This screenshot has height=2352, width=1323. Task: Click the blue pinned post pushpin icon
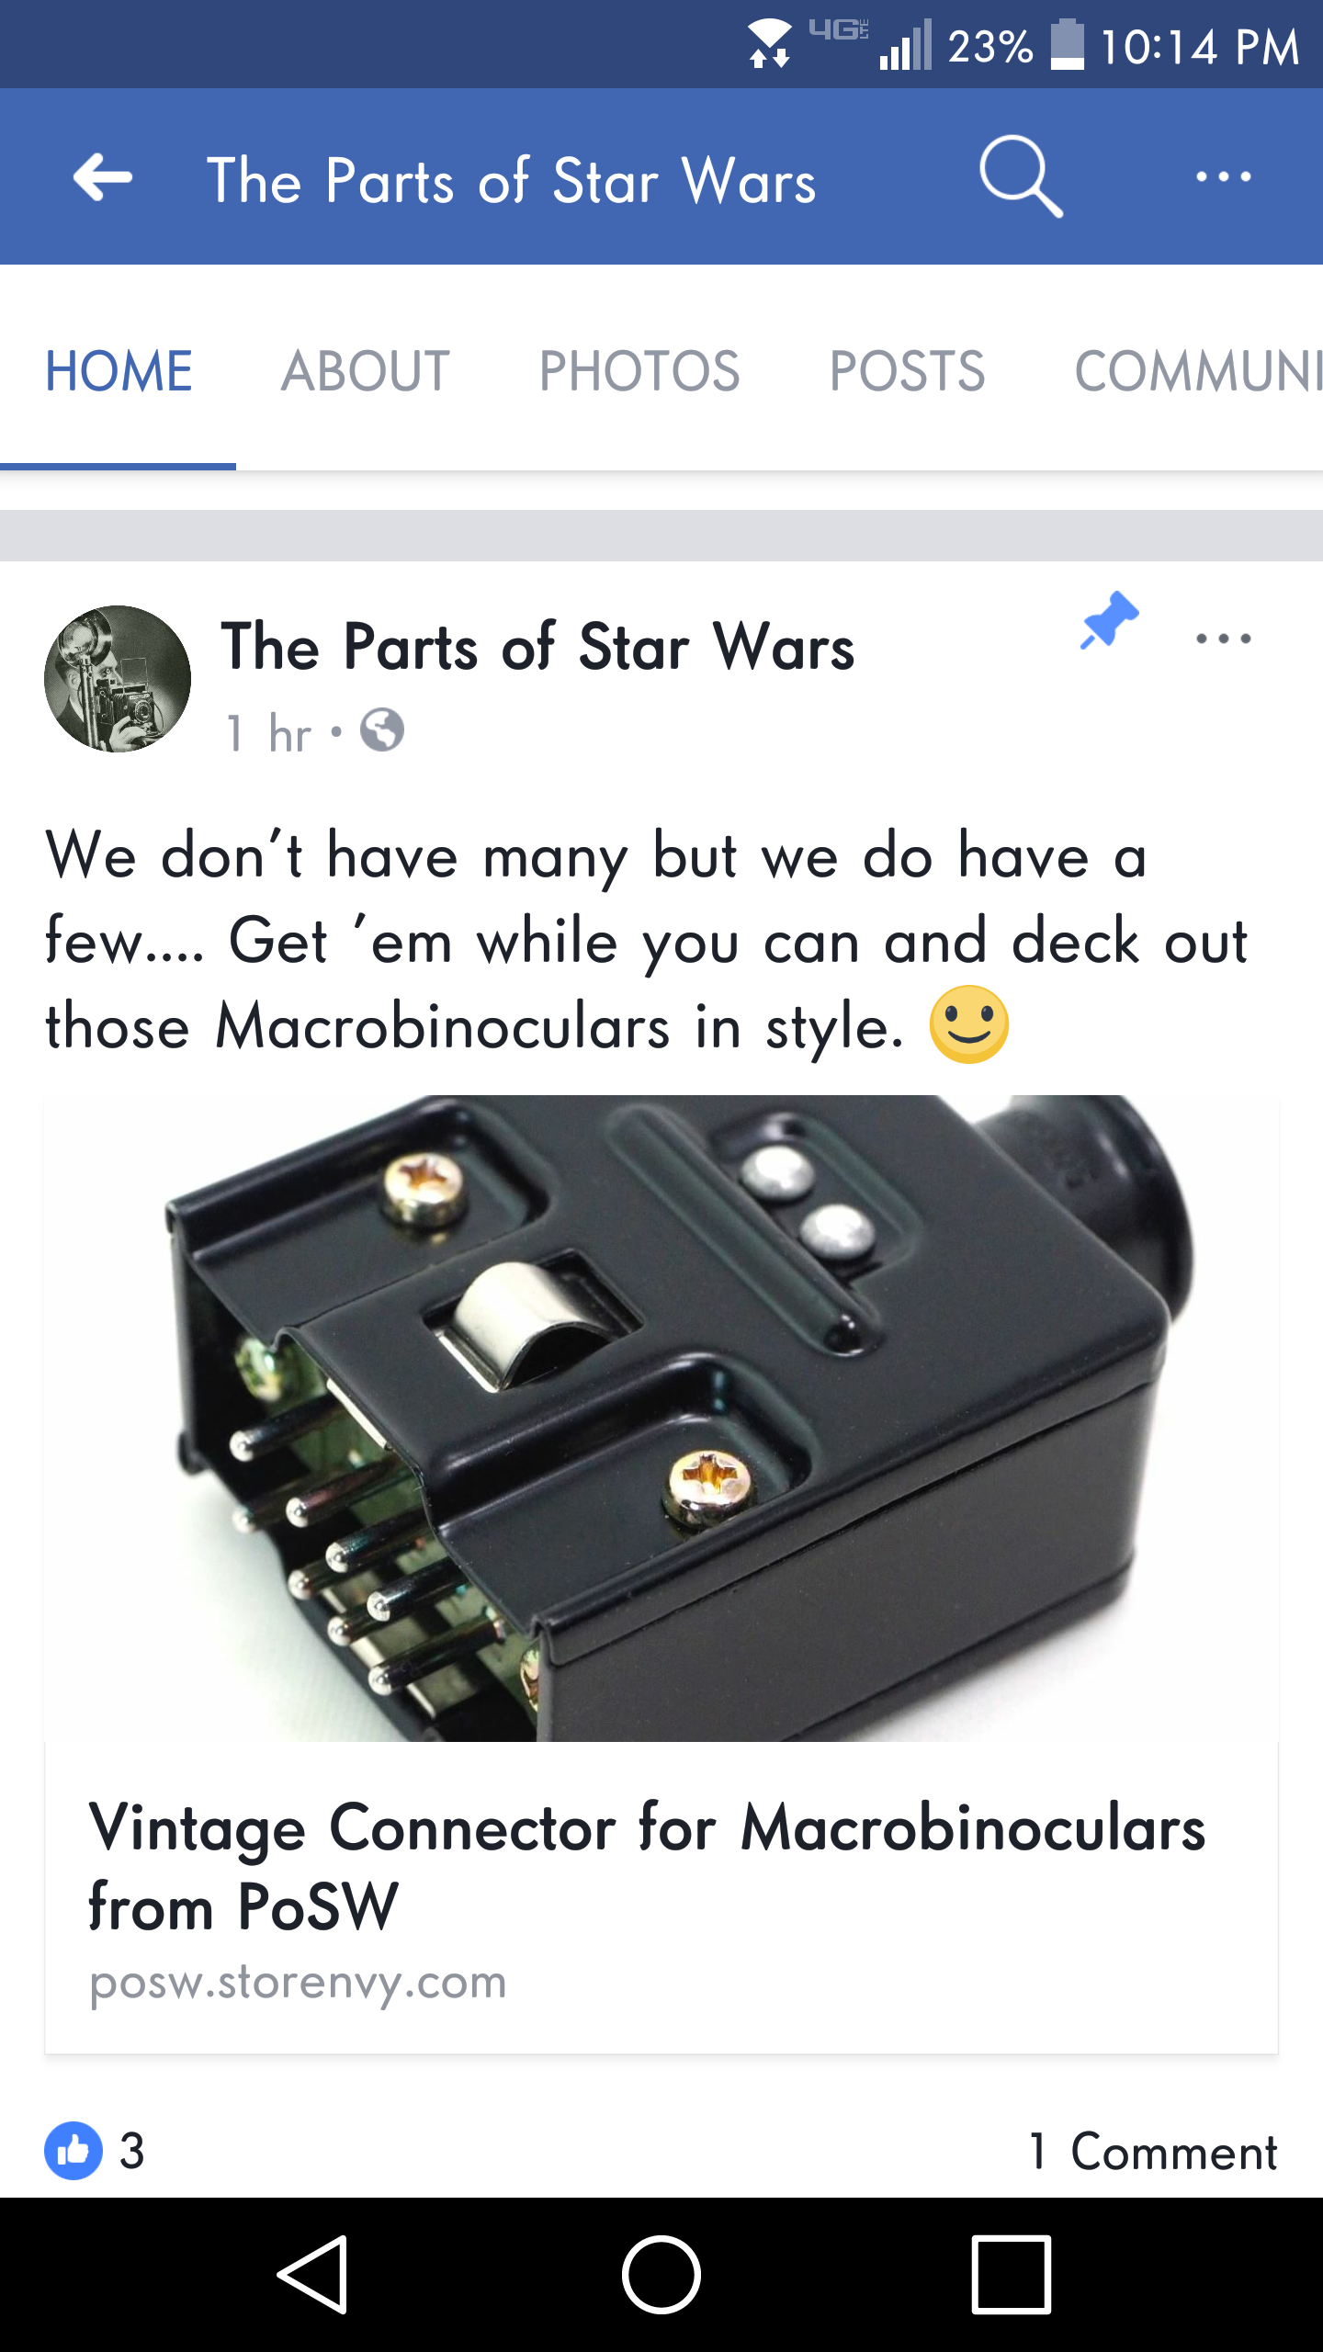[1109, 620]
